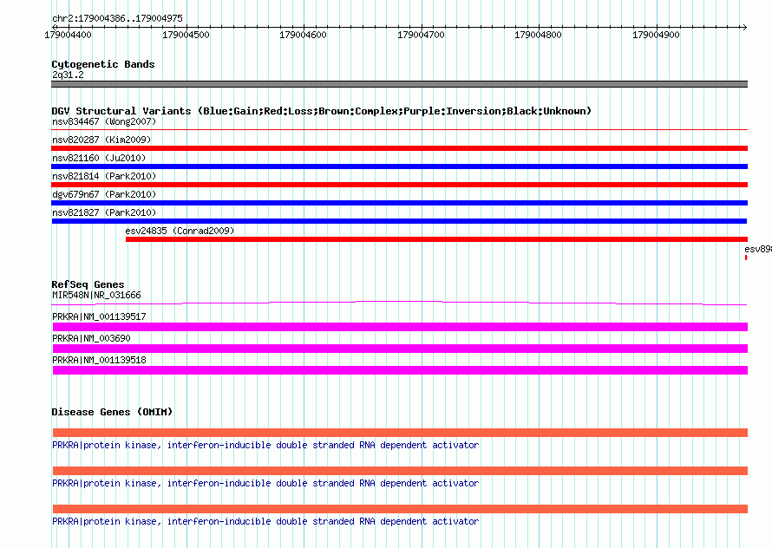Click the Cytogenetic Bands track title
772x548 pixels.
(103, 64)
